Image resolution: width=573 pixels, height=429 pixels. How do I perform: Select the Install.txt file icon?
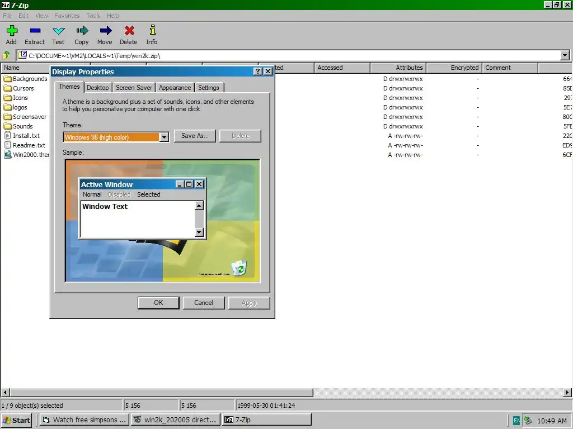(8, 135)
